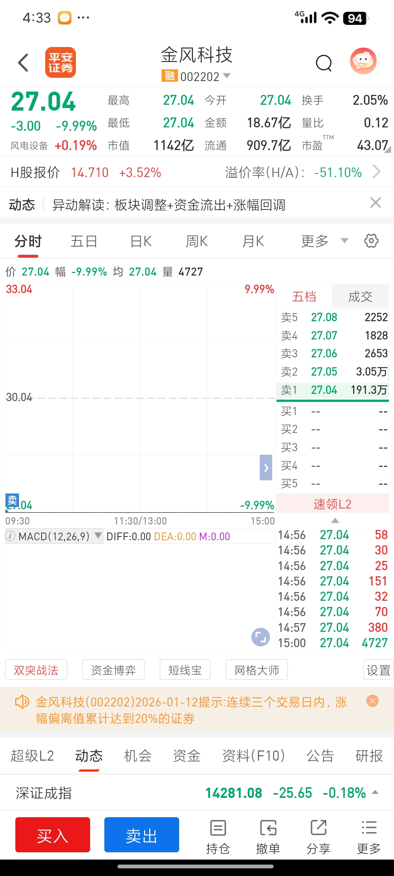Open the MACD indicator info icon
The width and height of the screenshot is (394, 876).
pyautogui.click(x=11, y=536)
